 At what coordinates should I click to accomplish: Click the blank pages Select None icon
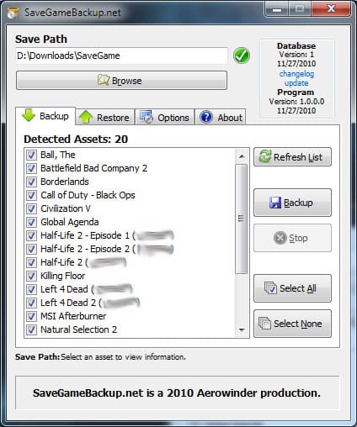coord(264,323)
